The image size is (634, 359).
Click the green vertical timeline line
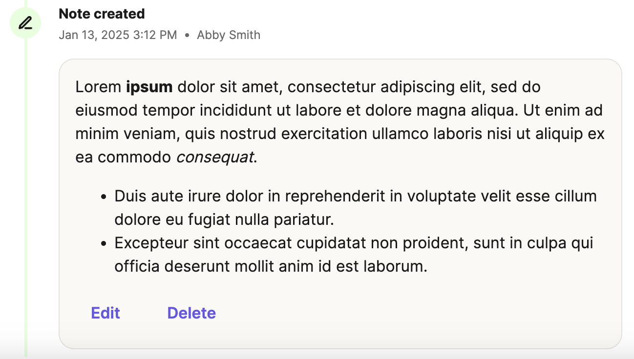26,195
